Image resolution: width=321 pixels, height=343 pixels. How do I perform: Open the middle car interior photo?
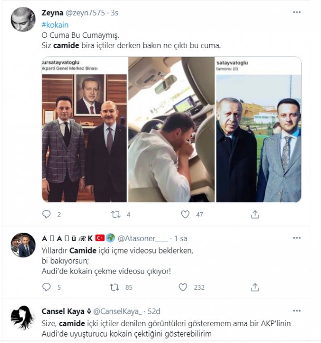coord(171,129)
